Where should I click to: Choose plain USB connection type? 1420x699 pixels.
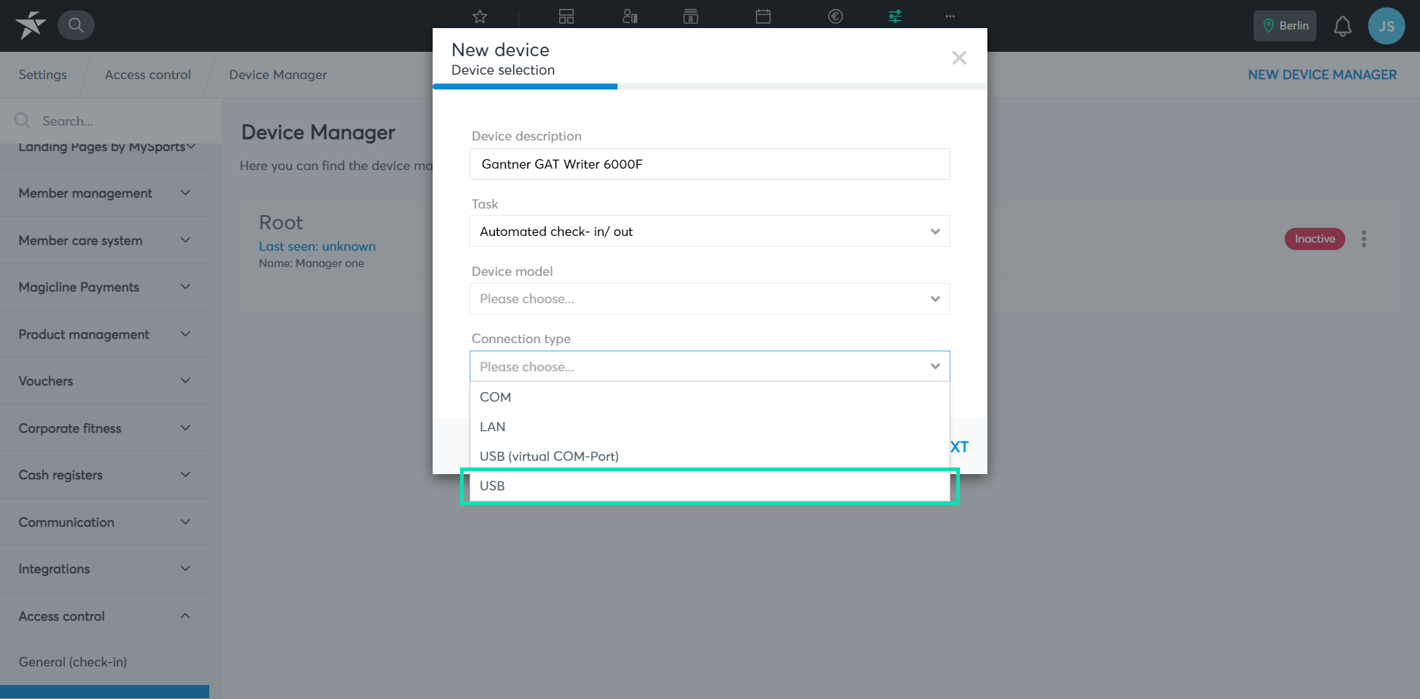pos(709,486)
